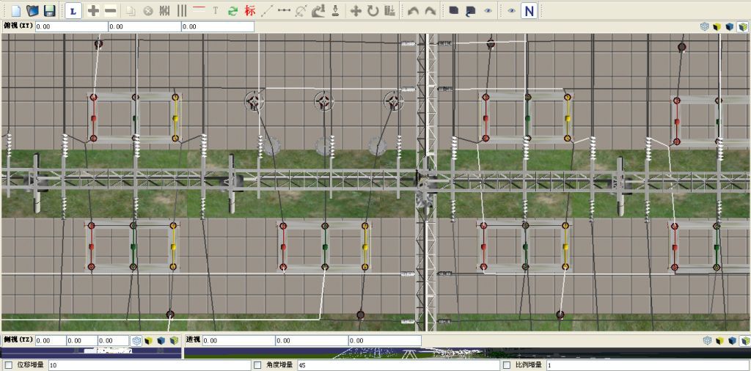The image size is (751, 371).
Task: Enable the 角度增量 checkbox
Action: [x=257, y=365]
